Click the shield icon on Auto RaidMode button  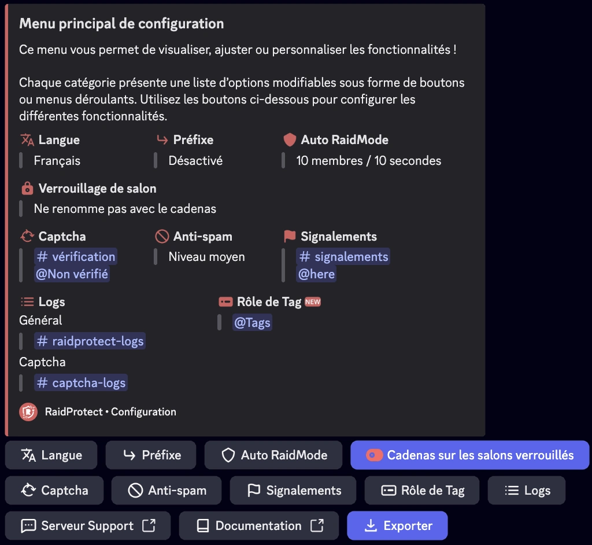pos(228,455)
